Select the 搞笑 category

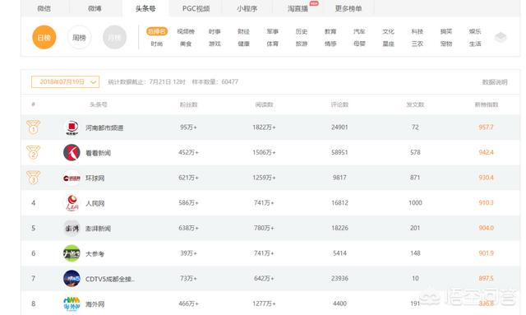[446, 31]
